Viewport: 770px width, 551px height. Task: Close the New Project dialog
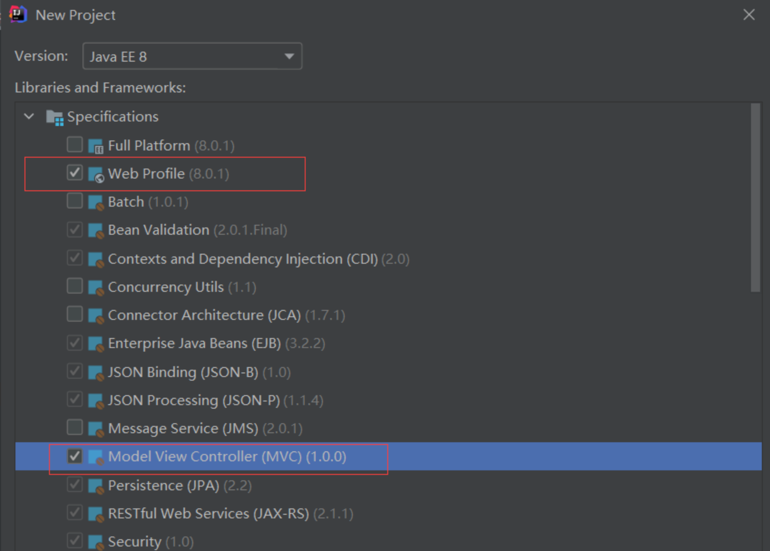pyautogui.click(x=749, y=14)
